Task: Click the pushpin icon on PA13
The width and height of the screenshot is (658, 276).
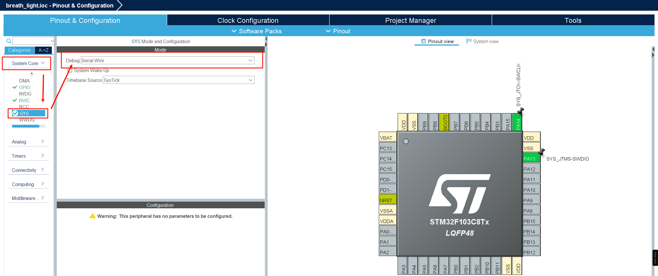Action: coord(542,152)
